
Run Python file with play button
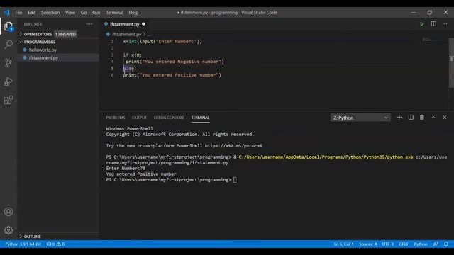(x=422, y=24)
